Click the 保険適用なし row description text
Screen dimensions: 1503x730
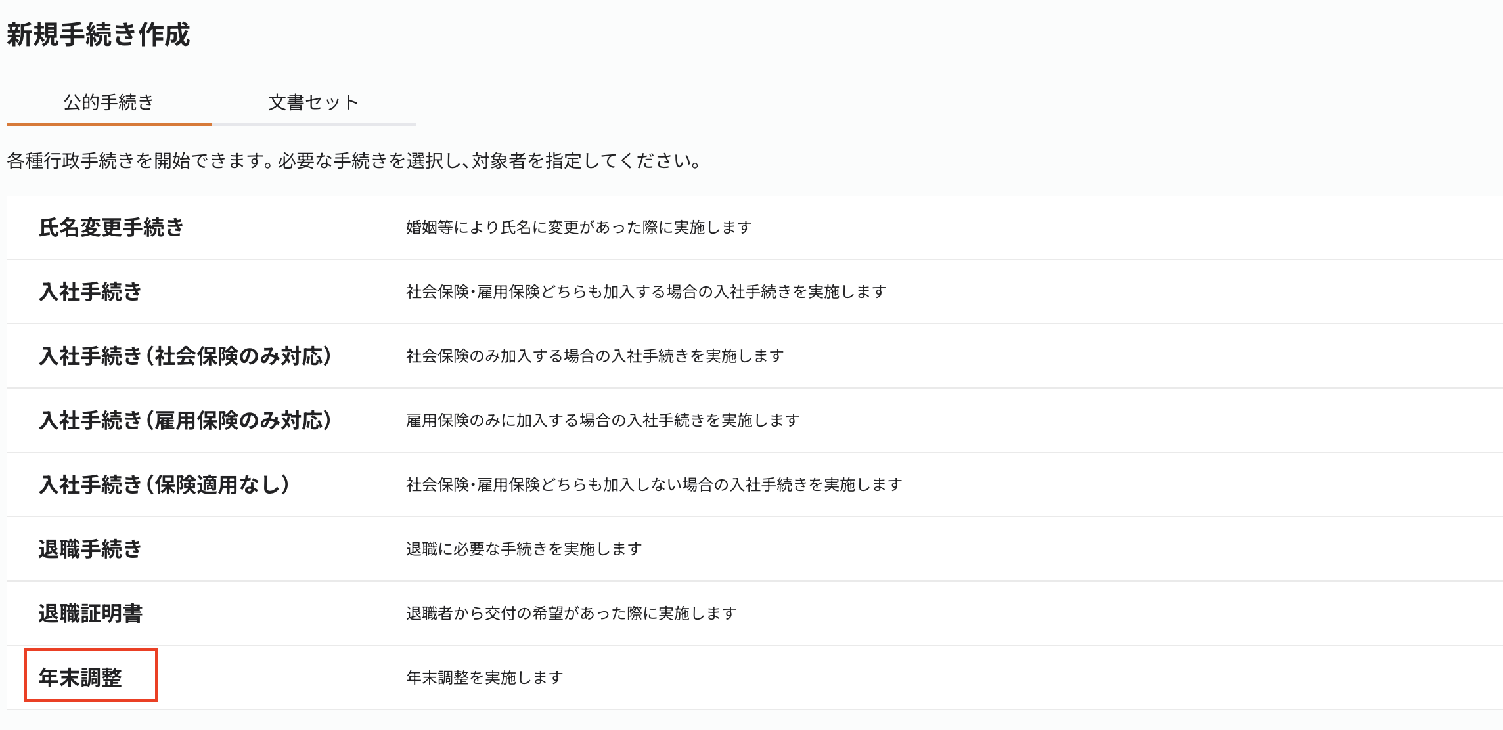[654, 484]
